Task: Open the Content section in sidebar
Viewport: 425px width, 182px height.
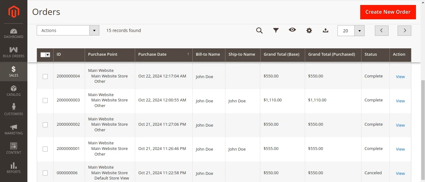Action: point(13,149)
